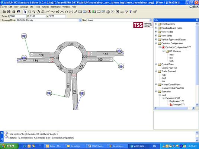Select Average 171 in tree

click(x=179, y=105)
